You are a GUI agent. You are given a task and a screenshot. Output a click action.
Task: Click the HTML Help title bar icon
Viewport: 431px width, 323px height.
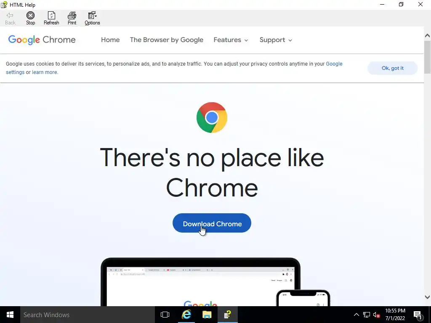click(4, 5)
